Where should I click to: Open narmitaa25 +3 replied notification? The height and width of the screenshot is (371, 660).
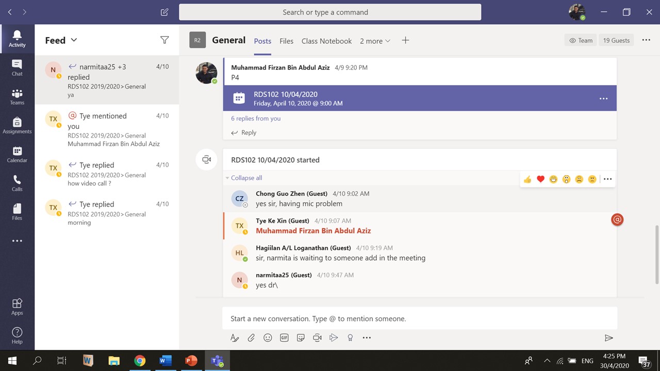(107, 80)
